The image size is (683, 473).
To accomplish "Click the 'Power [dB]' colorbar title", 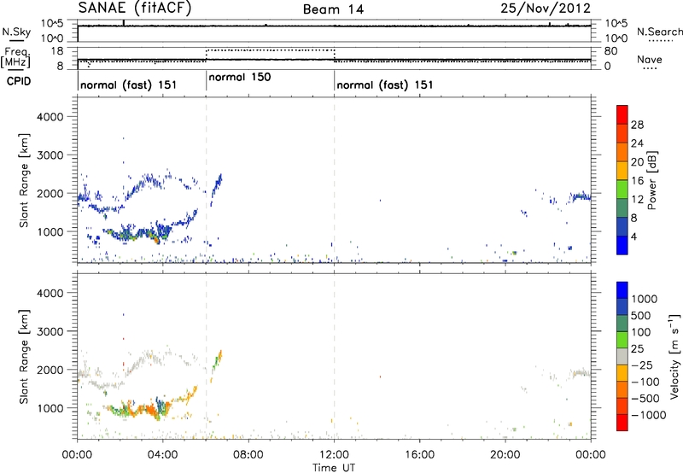I will (652, 180).
